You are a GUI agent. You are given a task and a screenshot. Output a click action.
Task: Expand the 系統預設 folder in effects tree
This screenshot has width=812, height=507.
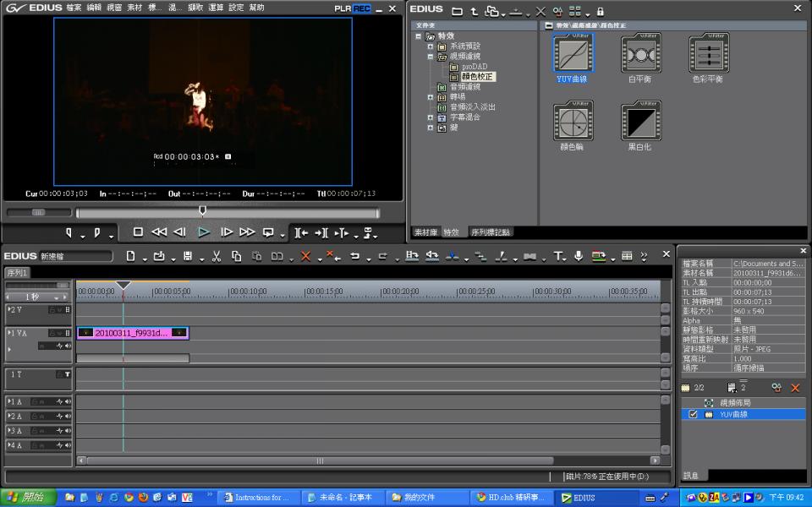point(431,46)
